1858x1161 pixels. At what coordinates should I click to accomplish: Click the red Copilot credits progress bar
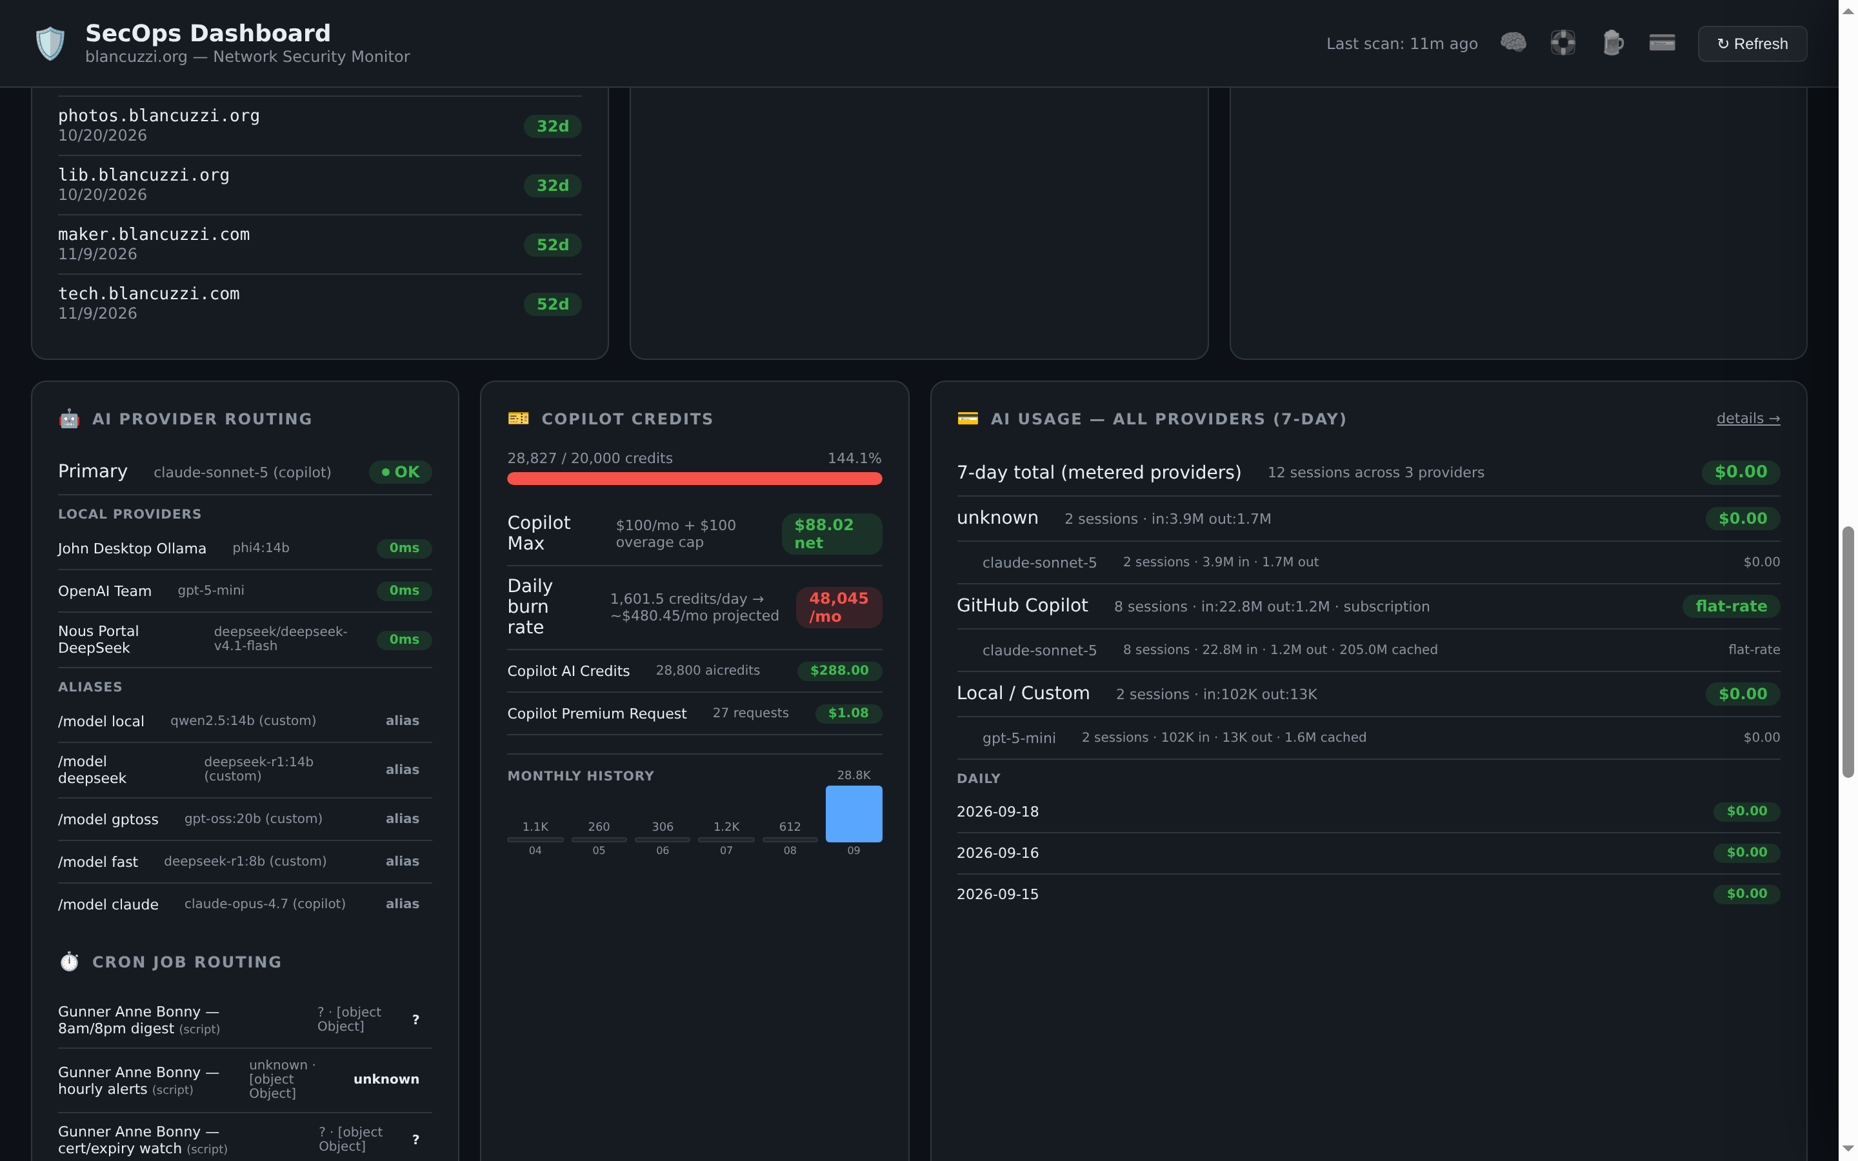click(x=694, y=479)
